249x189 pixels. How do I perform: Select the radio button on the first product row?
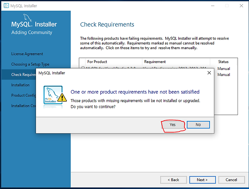point(83,68)
